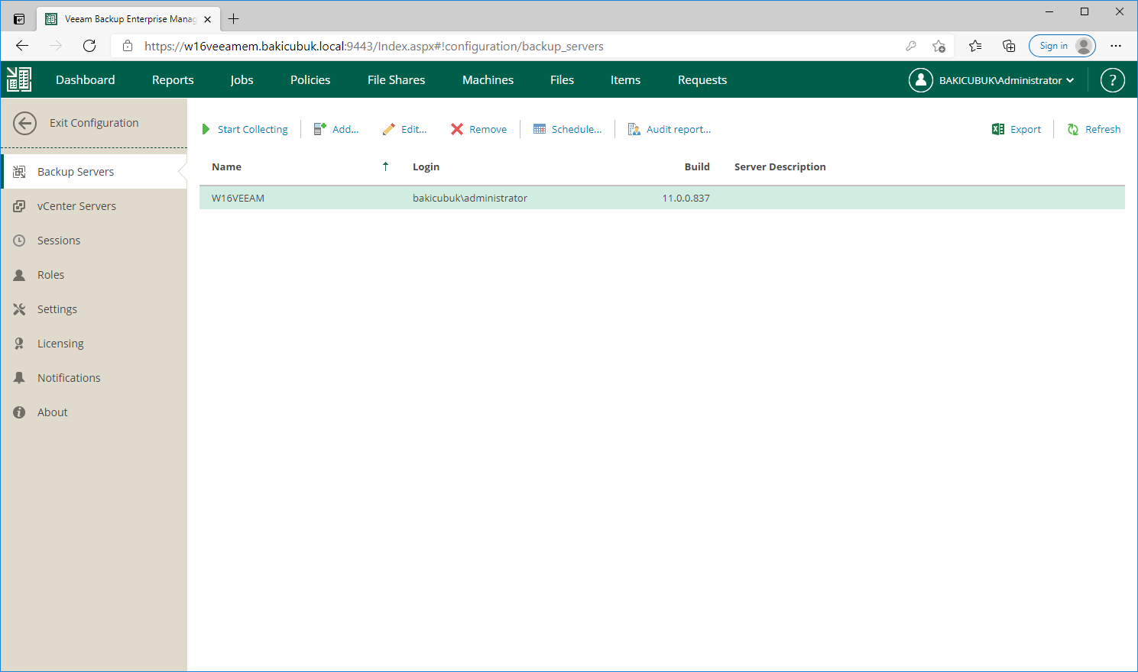Screen dimensions: 1138x672
Task: Switch to the Jobs tab
Action: 242,80
